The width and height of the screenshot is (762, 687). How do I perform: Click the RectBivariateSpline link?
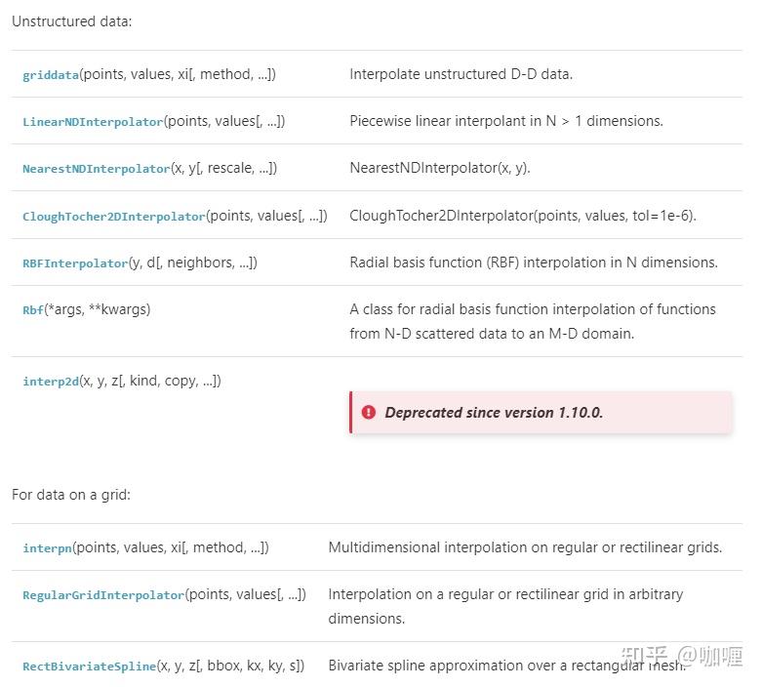(x=89, y=667)
